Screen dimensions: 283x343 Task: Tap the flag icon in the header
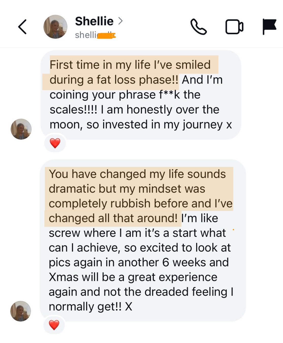269,26
